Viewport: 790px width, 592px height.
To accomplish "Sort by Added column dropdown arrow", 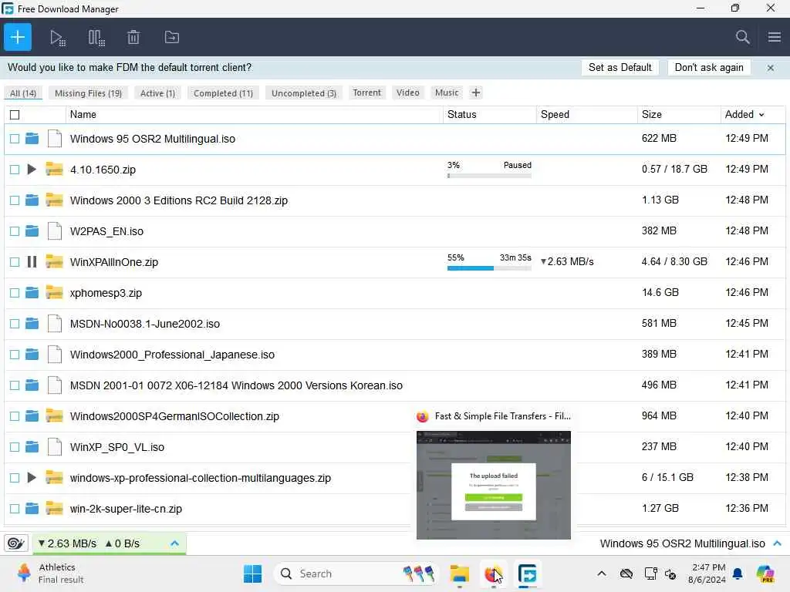I will coord(761,115).
